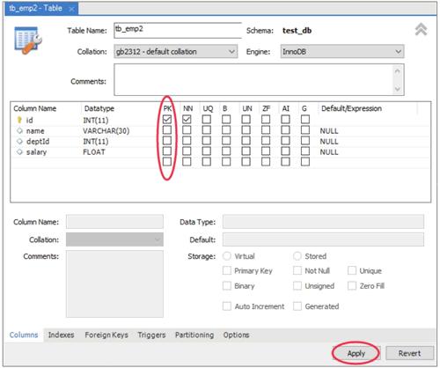Check the G checkbox for deptId
440x368 pixels.
pos(305,140)
